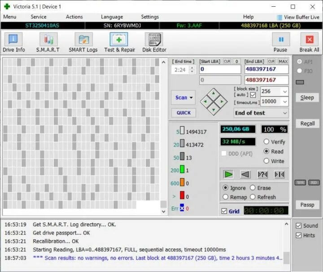Click the green Play start scan button
Image resolution: width=323 pixels, height=272 pixels.
228,174
